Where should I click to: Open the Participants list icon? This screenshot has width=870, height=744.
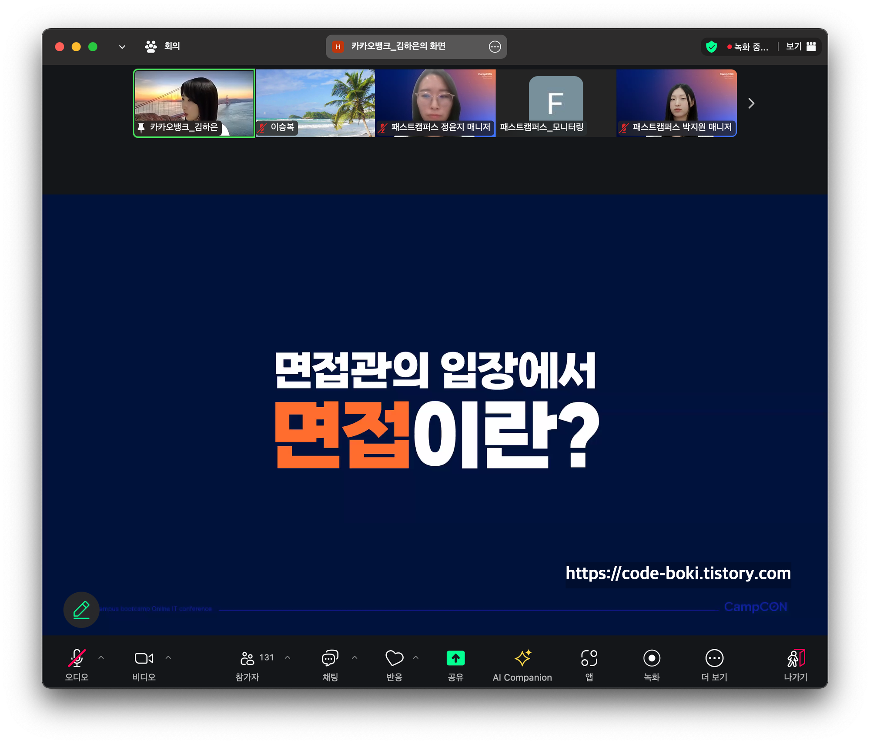click(248, 658)
